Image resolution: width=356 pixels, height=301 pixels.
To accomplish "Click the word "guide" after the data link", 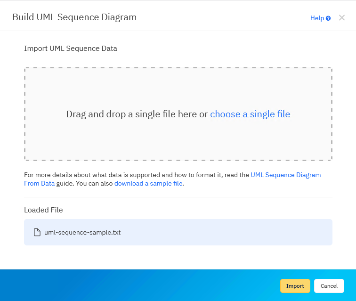I will (x=65, y=184).
